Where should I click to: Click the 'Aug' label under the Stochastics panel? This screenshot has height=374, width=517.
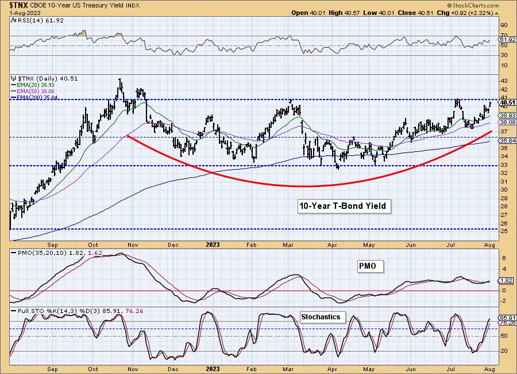pyautogui.click(x=489, y=369)
